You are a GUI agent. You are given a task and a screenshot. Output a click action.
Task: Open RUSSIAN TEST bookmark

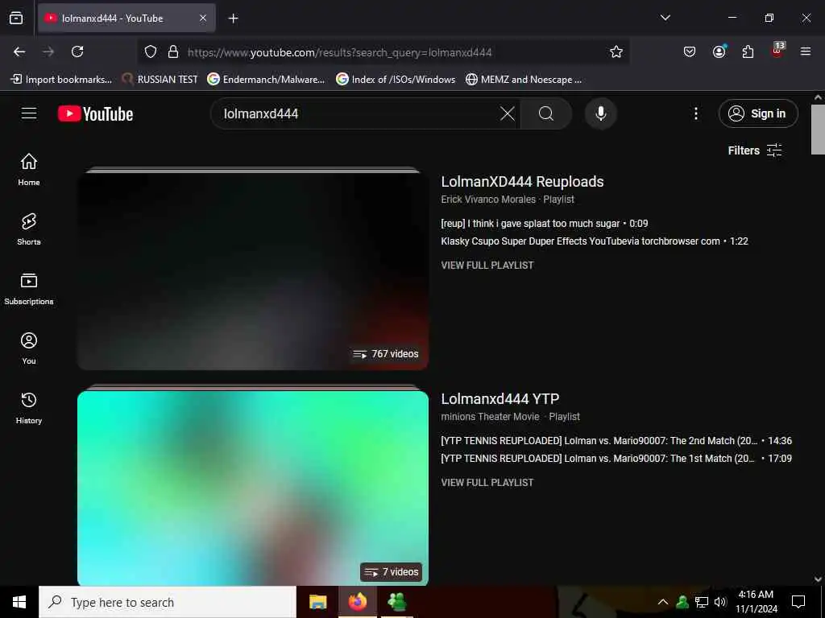(160, 80)
